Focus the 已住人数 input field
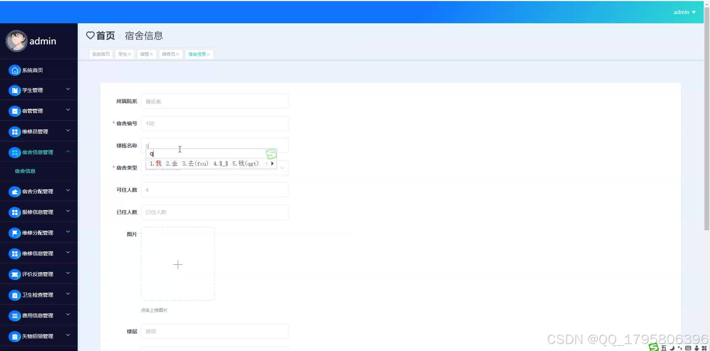 [214, 212]
